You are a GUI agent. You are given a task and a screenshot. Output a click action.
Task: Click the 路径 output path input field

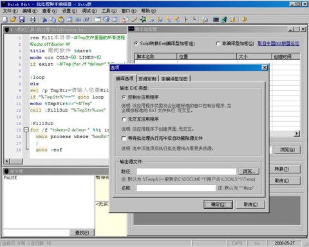click(x=186, y=172)
